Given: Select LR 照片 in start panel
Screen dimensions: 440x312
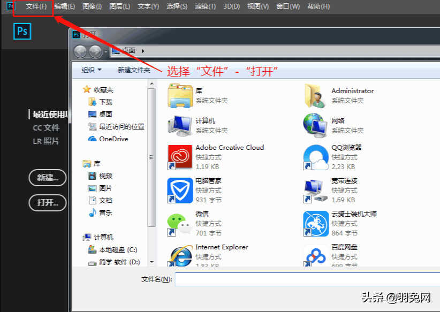Looking at the screenshot, I should pyautogui.click(x=46, y=141).
